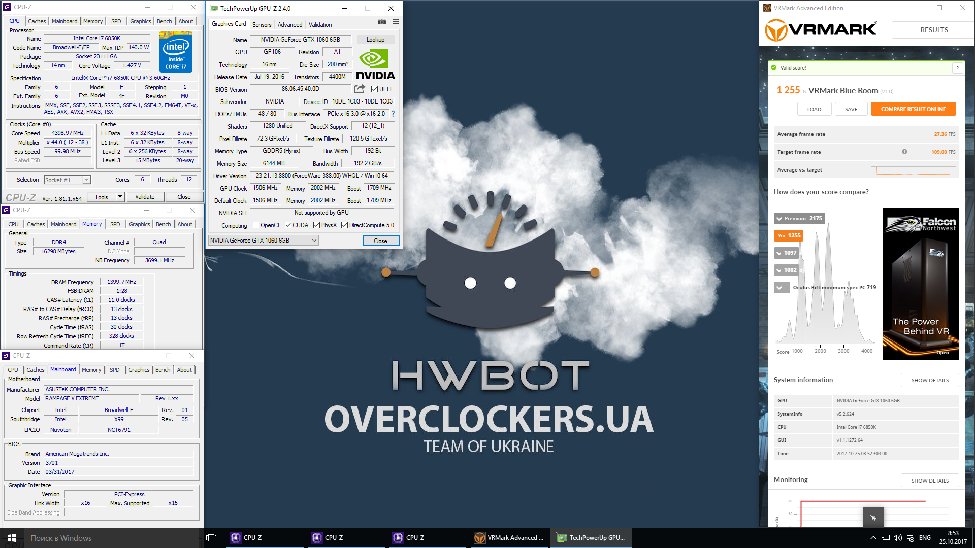The image size is (975, 548).
Task: Open the RESULTS tab in VRMark
Action: point(934,30)
